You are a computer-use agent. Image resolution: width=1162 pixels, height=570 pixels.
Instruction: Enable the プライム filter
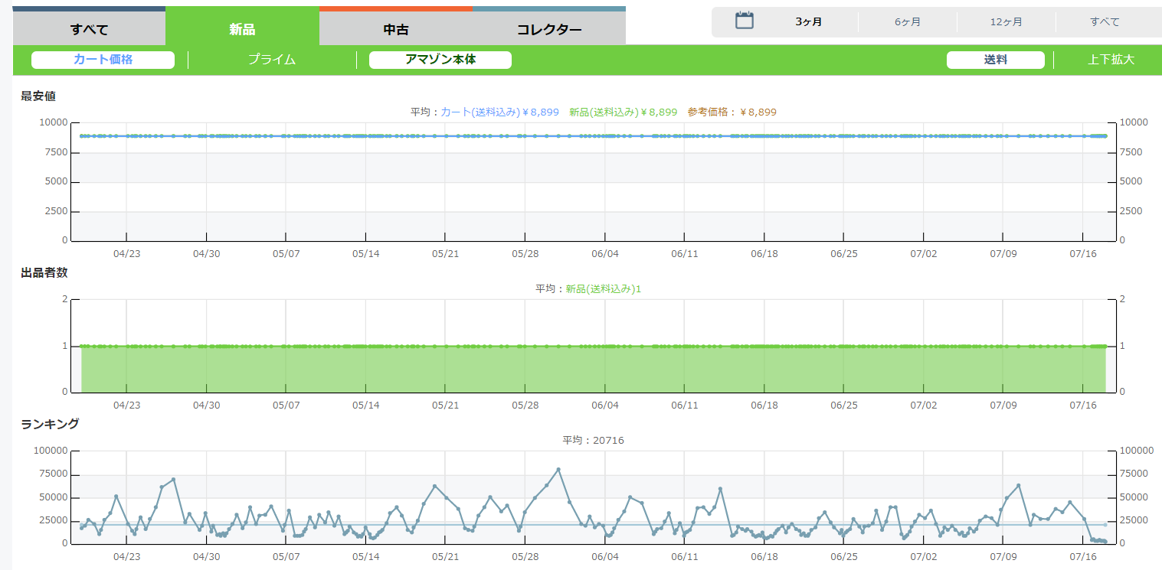(272, 60)
